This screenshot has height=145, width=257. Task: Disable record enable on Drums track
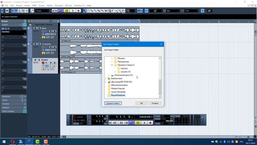point(43,63)
